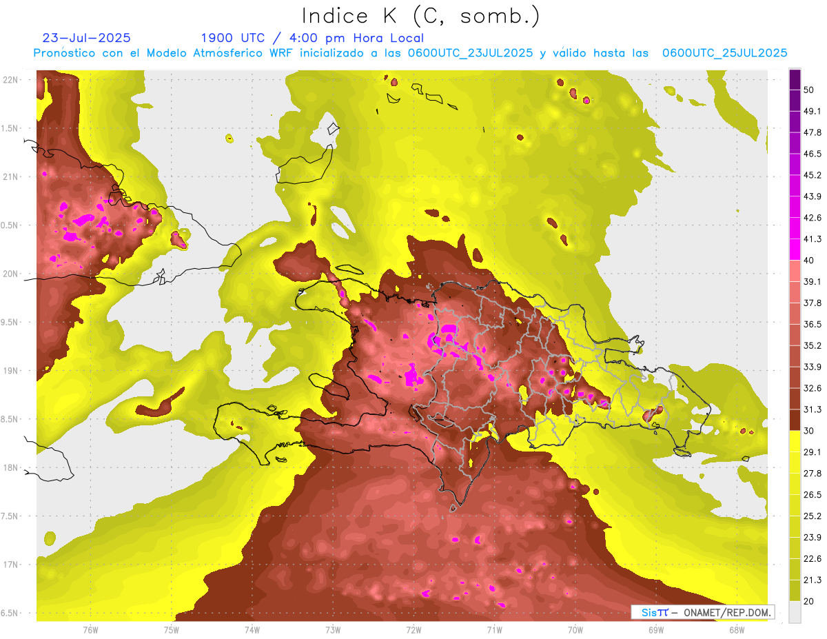Pick the bright yellow colorbar band below 30
827x639 pixels.
coord(795,441)
